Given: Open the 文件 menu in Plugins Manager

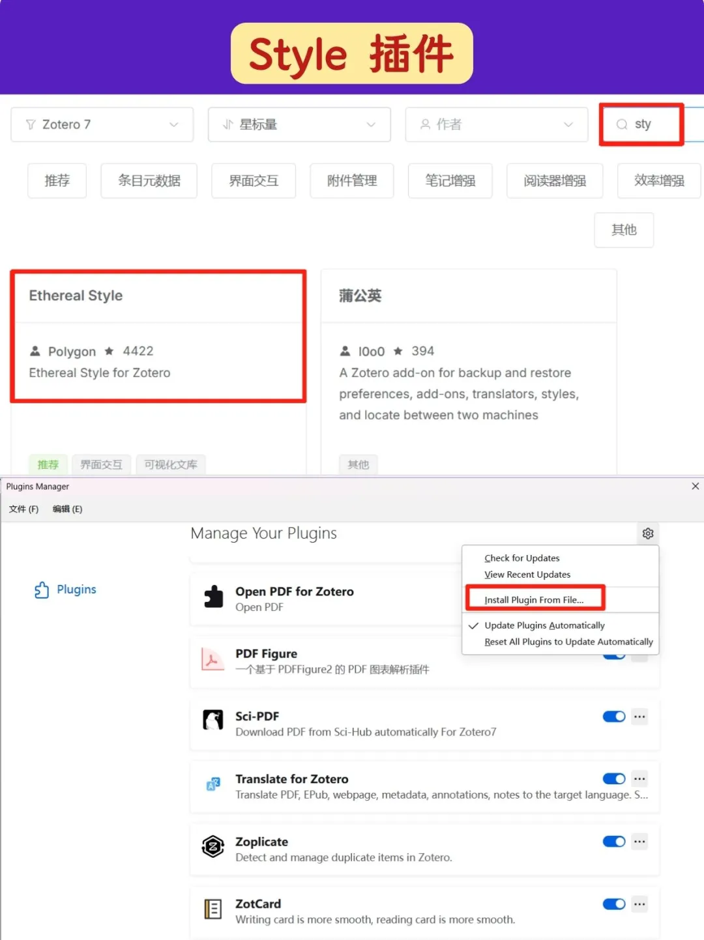Looking at the screenshot, I should pos(23,509).
